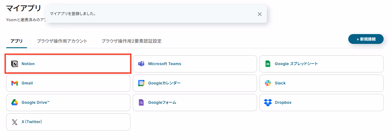This screenshot has height=140, width=391.
Task: Click the X (Twitter) logo icon
Action: tap(14, 122)
